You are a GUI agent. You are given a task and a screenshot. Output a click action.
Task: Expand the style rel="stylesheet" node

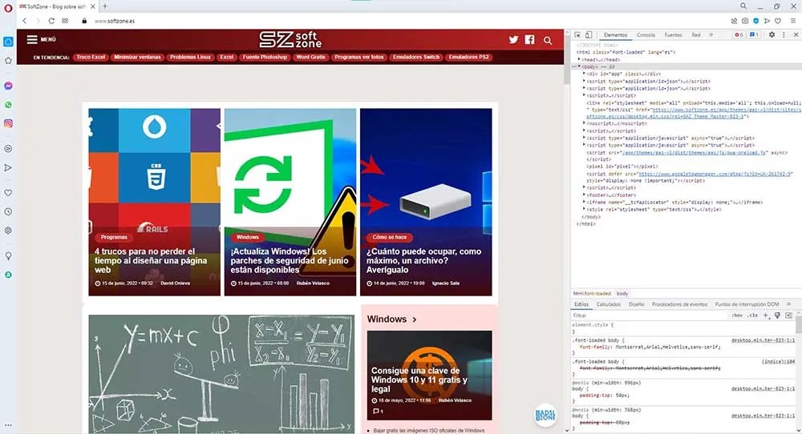pyautogui.click(x=584, y=209)
